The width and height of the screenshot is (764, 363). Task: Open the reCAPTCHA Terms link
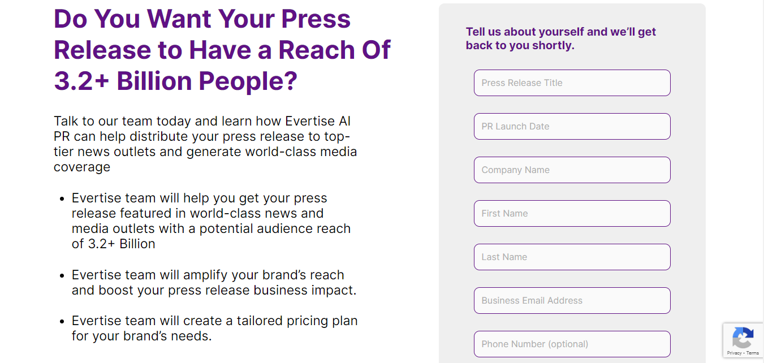click(x=753, y=353)
